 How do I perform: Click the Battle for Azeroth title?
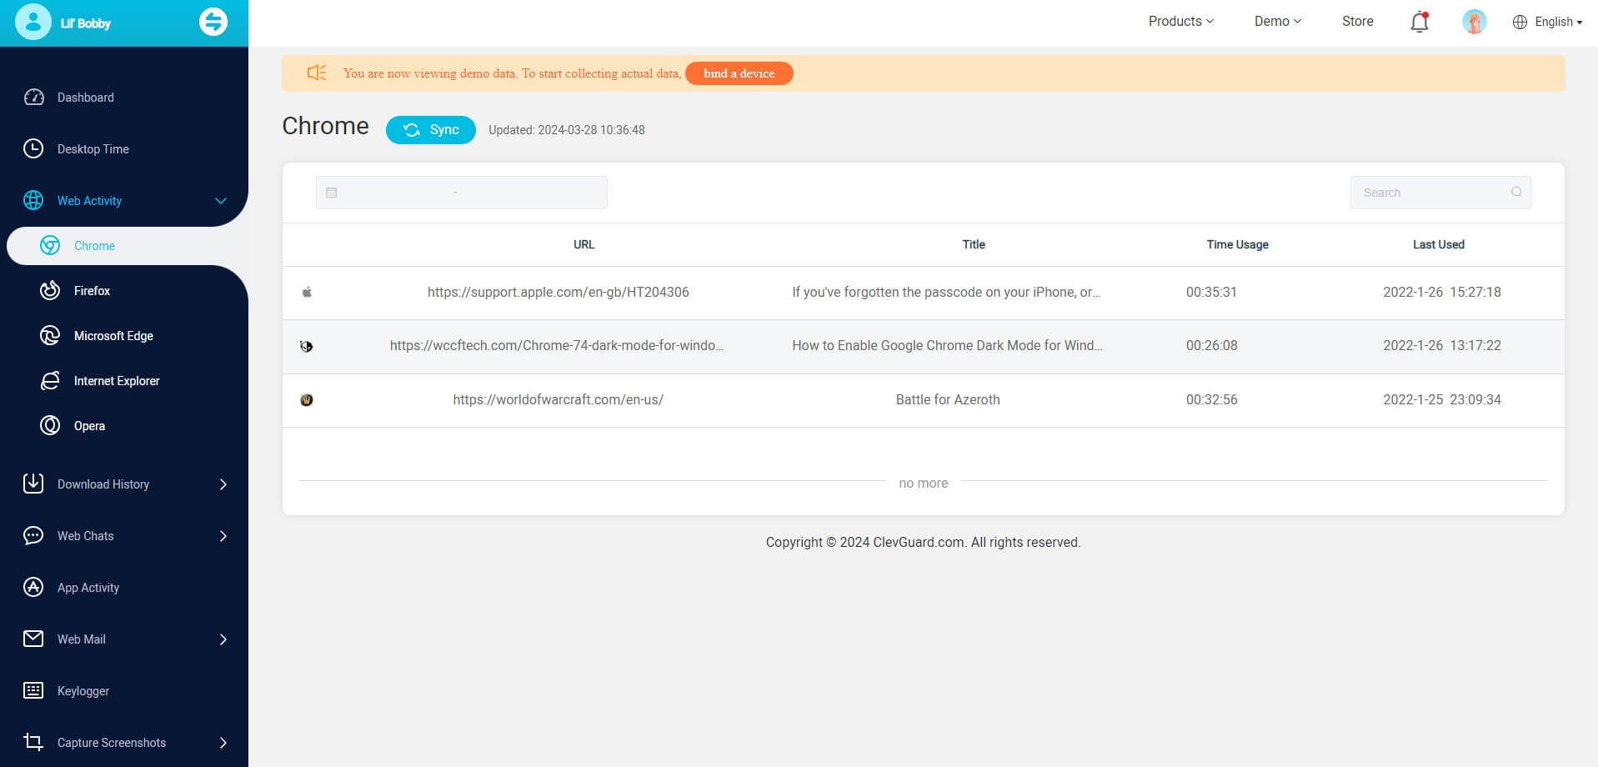click(x=948, y=400)
